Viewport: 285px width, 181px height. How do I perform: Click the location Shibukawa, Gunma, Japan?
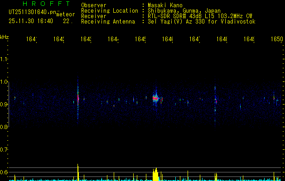click(x=184, y=11)
